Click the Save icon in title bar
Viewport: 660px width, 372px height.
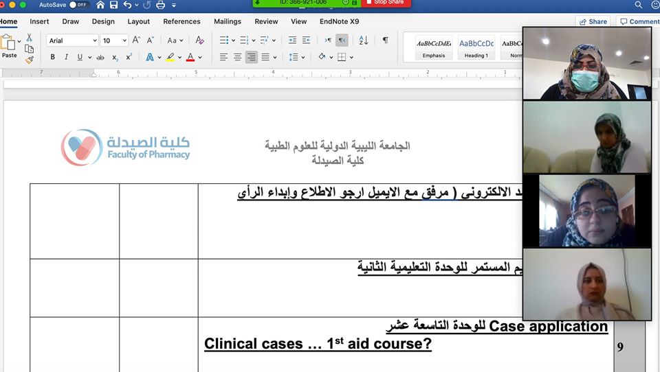(114, 5)
